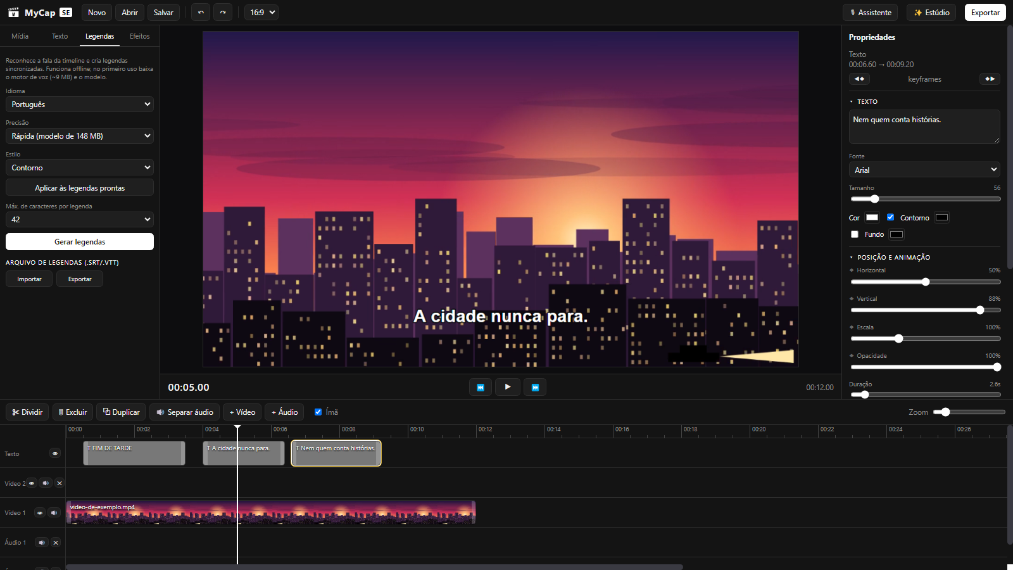
Task: Open the Estúdio button
Action: [x=931, y=13]
